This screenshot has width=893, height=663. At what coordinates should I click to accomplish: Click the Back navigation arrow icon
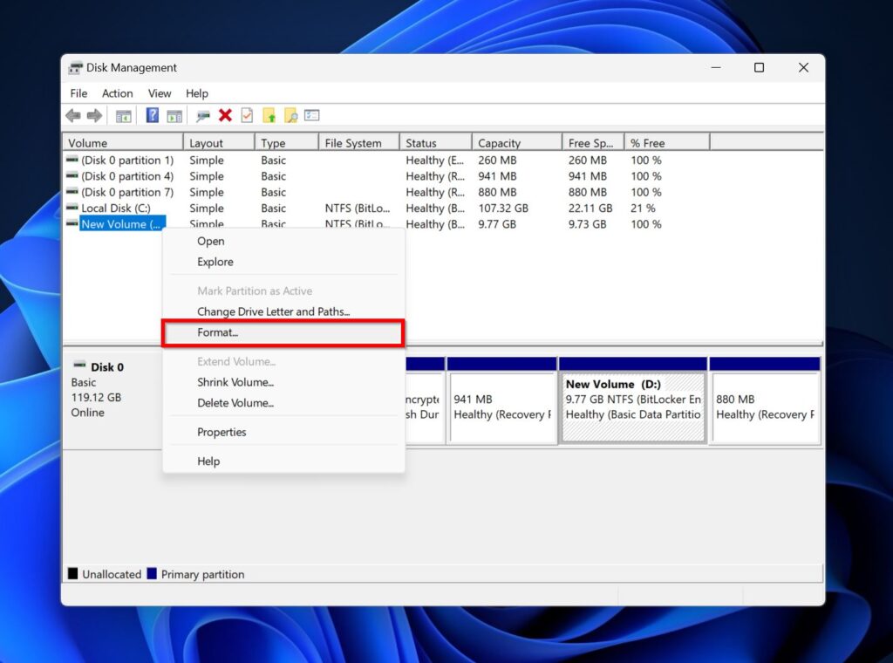click(72, 114)
